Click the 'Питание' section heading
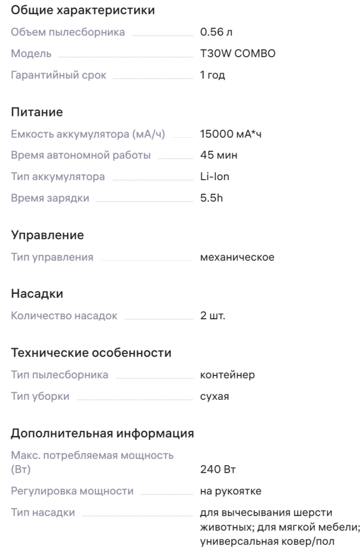 point(37,112)
